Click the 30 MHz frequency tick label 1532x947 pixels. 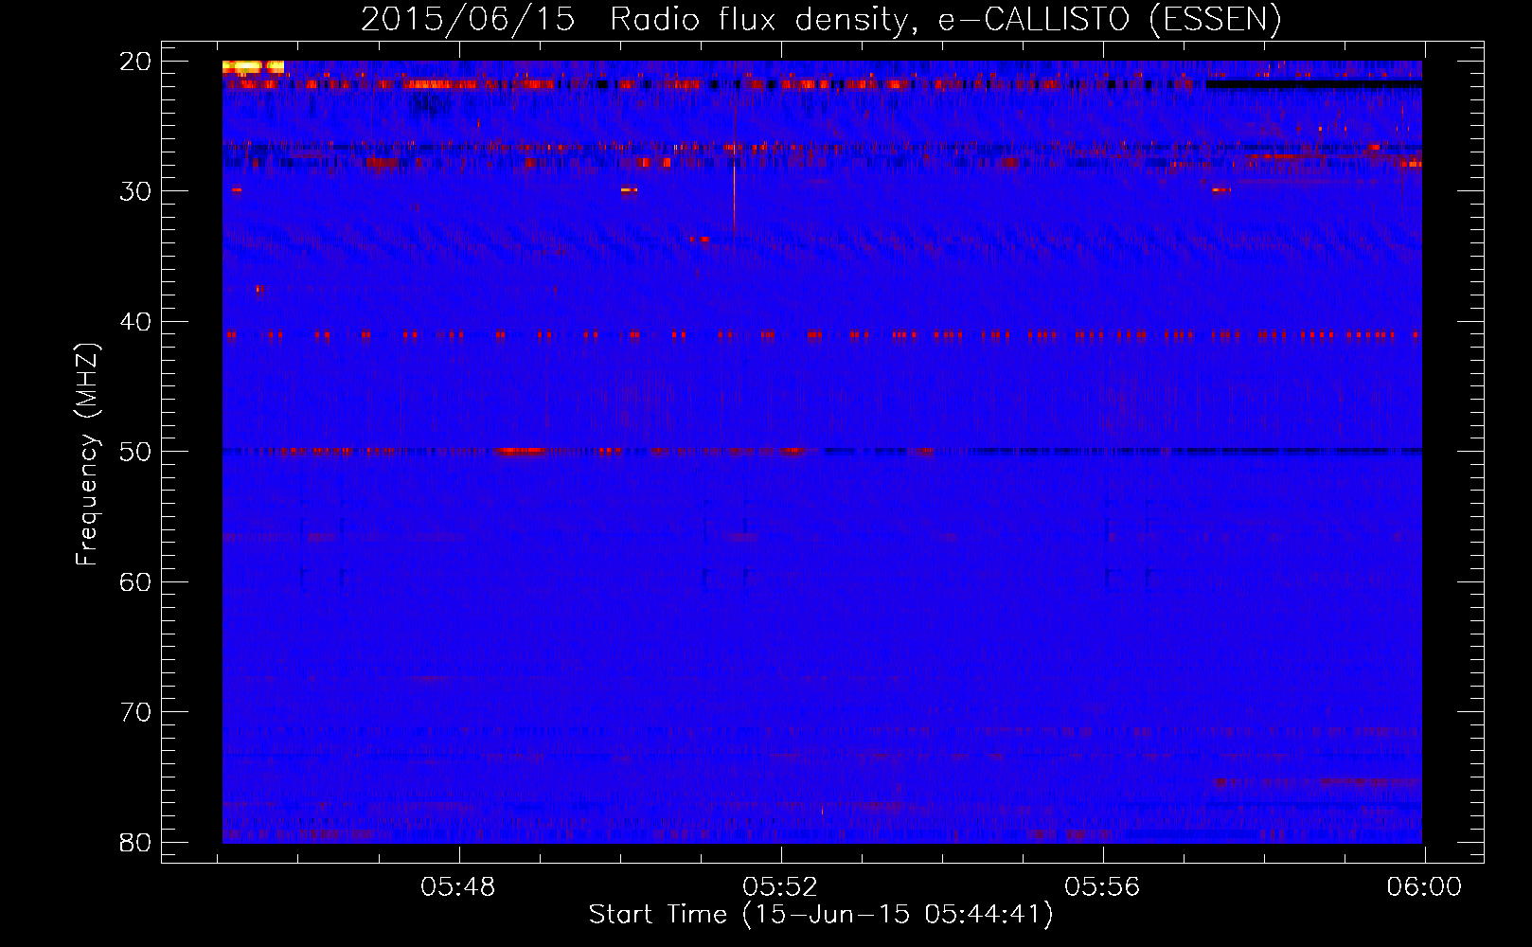point(135,191)
